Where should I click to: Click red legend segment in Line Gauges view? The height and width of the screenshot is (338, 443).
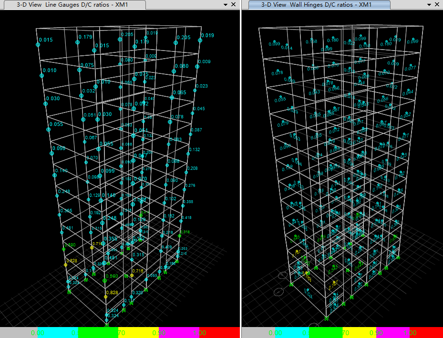coord(219,333)
